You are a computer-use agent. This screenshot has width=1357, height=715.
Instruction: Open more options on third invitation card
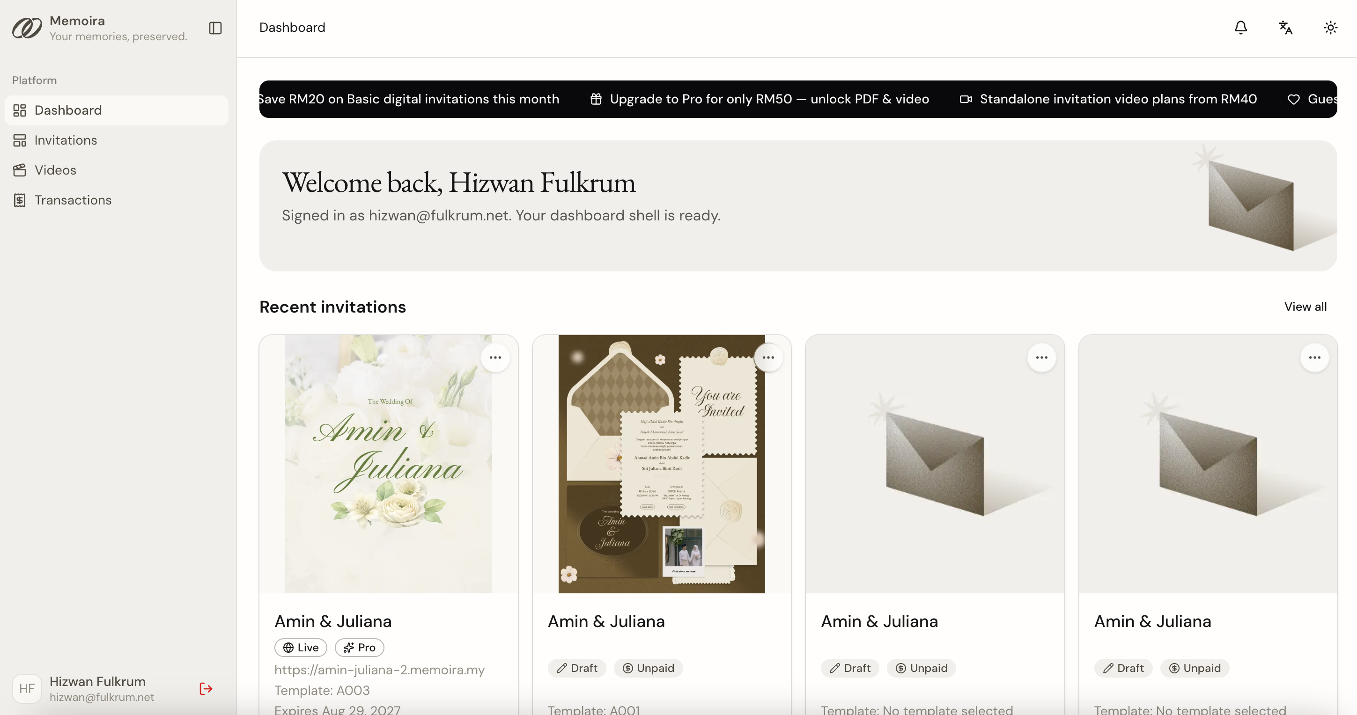[x=1042, y=357]
